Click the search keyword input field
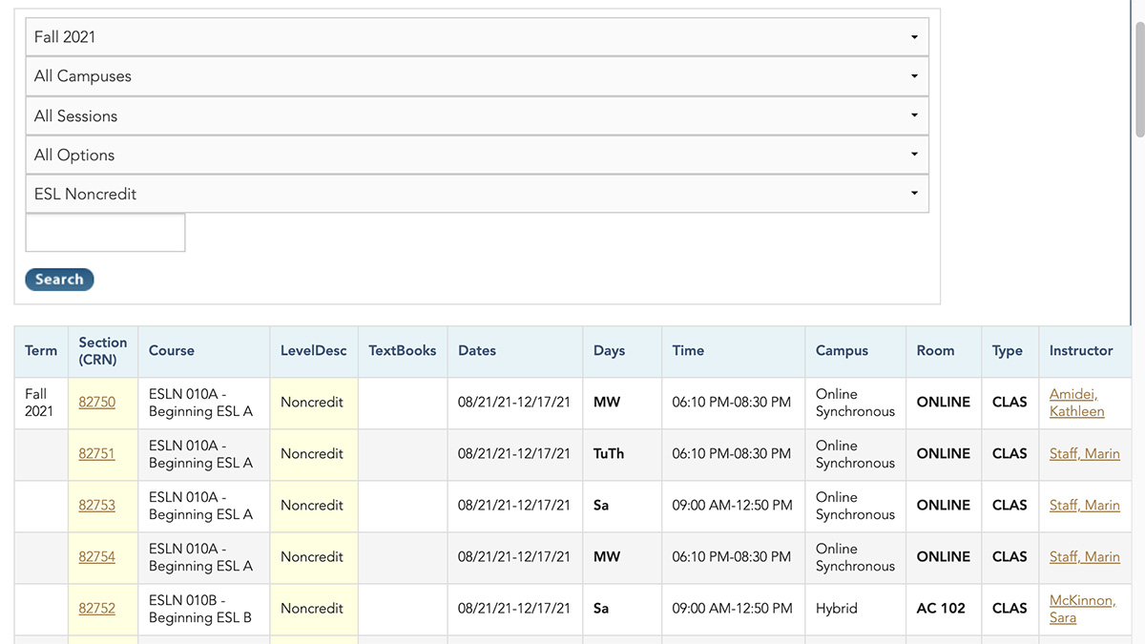This screenshot has height=644, width=1145. tap(105, 232)
